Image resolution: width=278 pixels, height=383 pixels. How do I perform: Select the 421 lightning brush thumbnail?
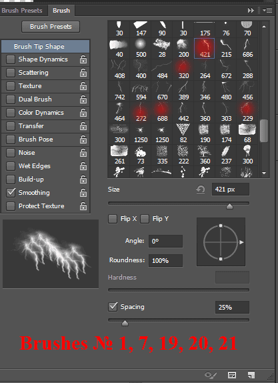pos(205,48)
